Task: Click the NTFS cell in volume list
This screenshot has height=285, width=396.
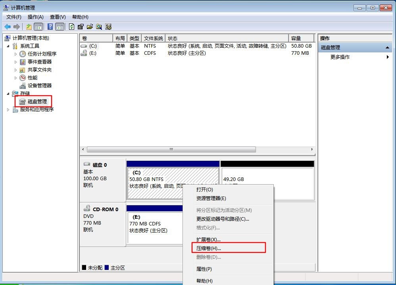Action: [150, 46]
